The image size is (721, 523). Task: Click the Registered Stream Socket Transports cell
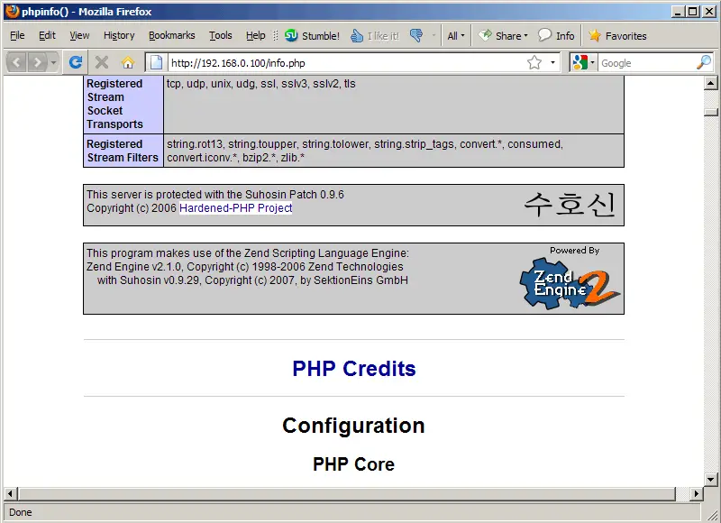123,104
